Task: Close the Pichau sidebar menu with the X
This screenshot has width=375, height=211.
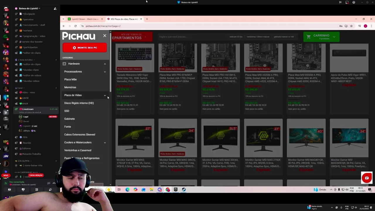Action: pos(105,35)
